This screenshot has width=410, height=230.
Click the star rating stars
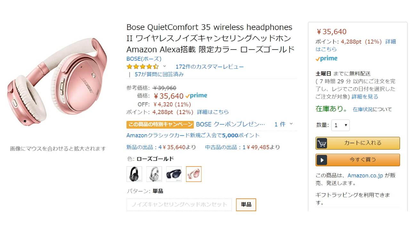coord(142,66)
